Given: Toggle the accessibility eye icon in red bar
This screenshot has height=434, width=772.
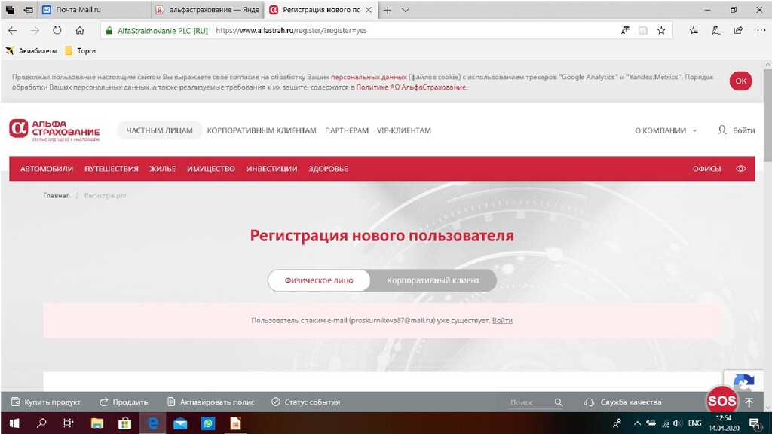Looking at the screenshot, I should pyautogui.click(x=740, y=169).
